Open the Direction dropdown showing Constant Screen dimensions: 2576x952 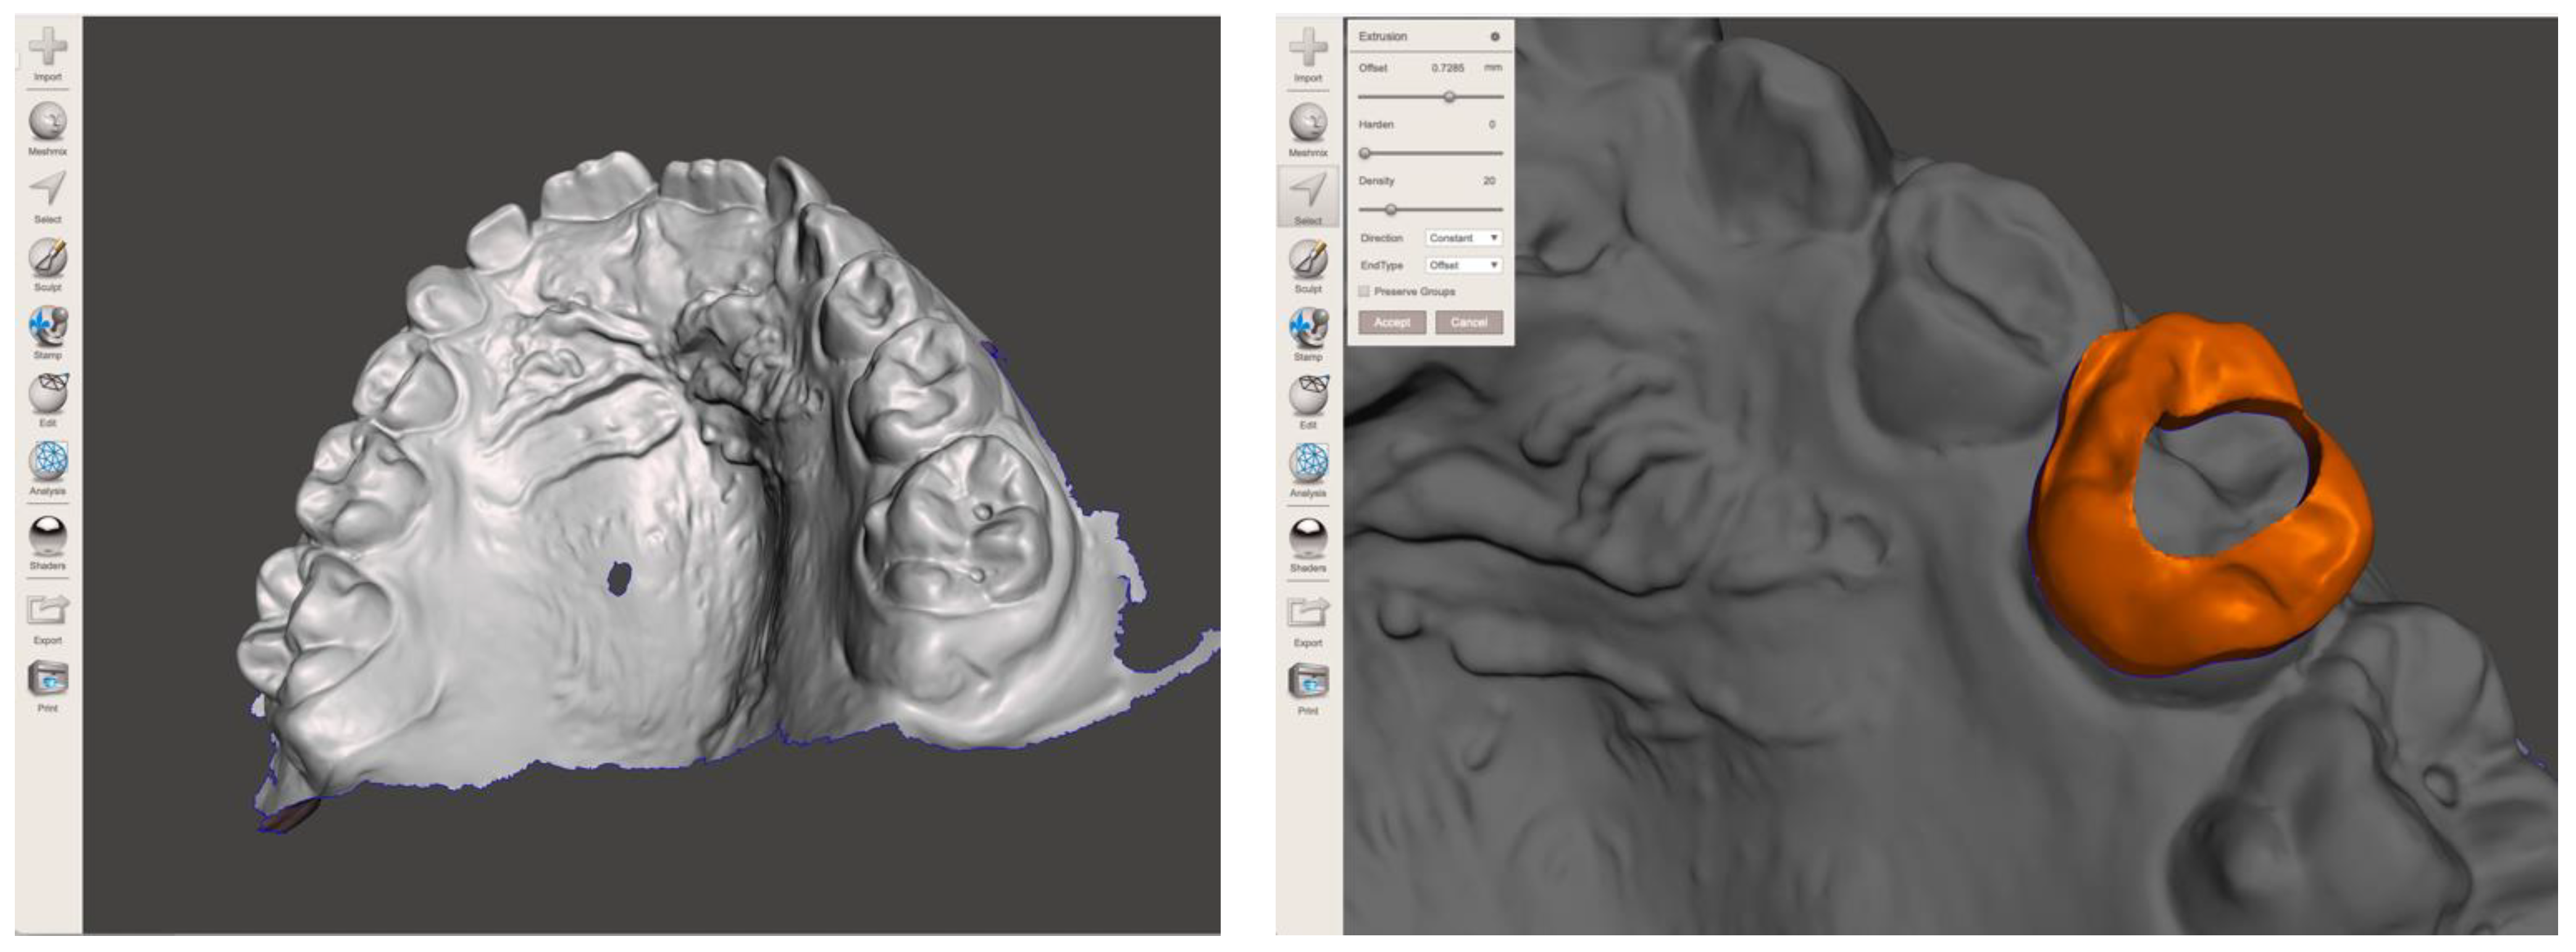coord(1463,238)
